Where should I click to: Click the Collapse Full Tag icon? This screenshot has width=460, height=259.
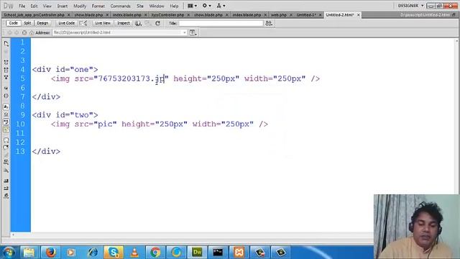[x=6, y=63]
